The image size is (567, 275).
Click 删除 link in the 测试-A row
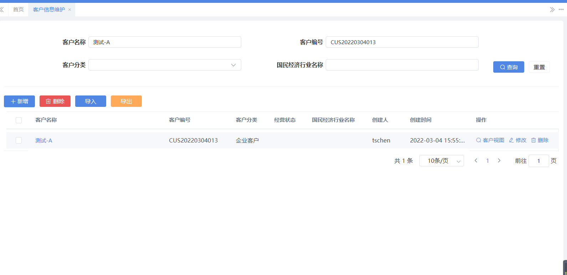(540, 140)
